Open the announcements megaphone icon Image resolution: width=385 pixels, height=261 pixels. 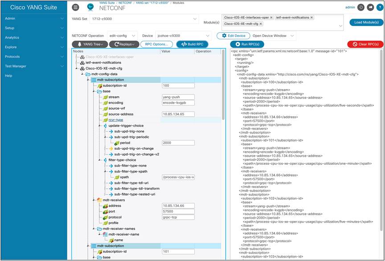point(370,8)
